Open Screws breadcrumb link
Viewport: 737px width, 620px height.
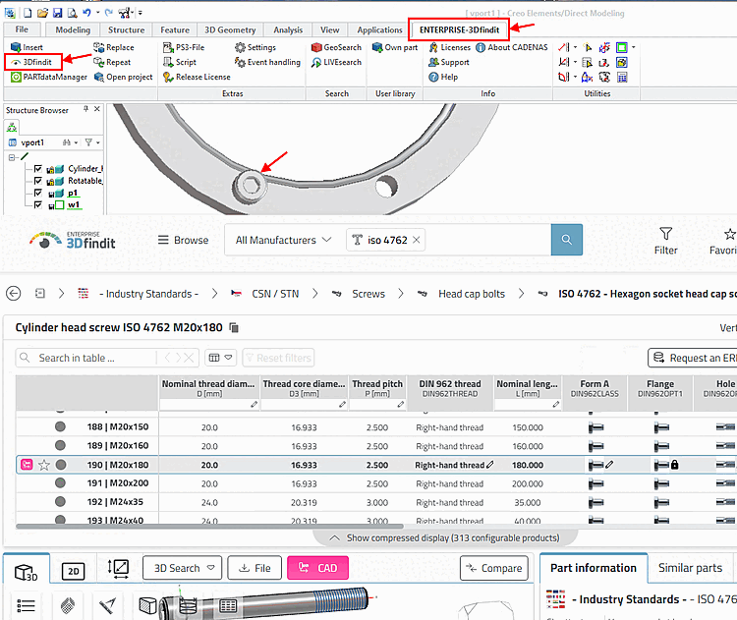pos(368,294)
